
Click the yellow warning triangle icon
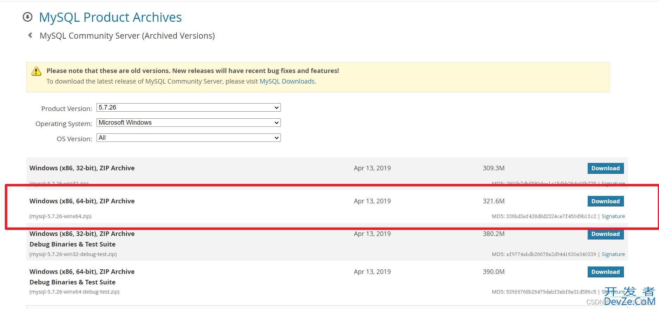(x=36, y=71)
